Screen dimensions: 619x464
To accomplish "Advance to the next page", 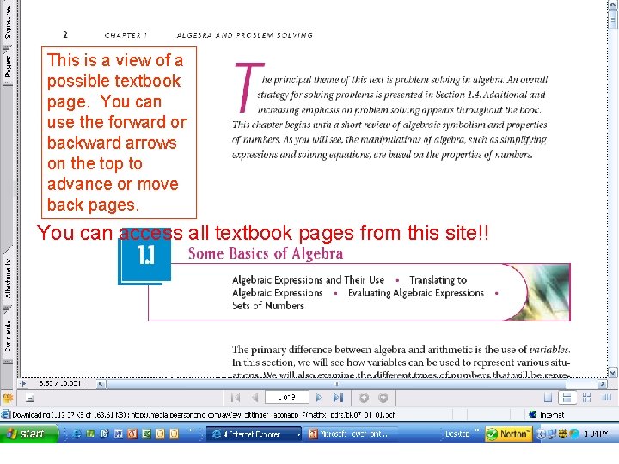I will pyautogui.click(x=319, y=398).
